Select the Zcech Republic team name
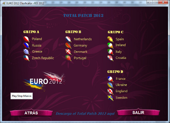This screenshot has width=170, height=123. pyautogui.click(x=43, y=58)
